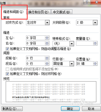Click the 设置值 field showing 20 磅

coord(85,64)
